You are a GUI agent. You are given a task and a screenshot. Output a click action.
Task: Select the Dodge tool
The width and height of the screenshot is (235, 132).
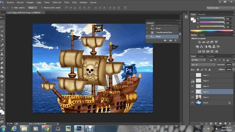pyautogui.click(x=2, y=77)
